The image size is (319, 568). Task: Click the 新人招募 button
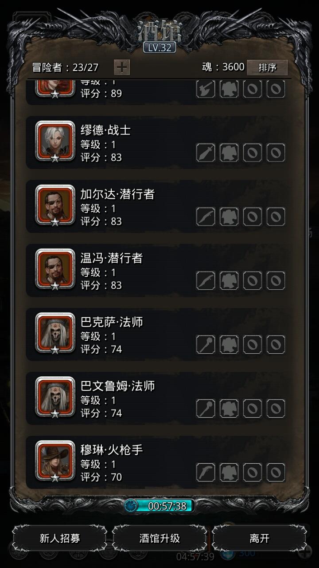pyautogui.click(x=60, y=538)
